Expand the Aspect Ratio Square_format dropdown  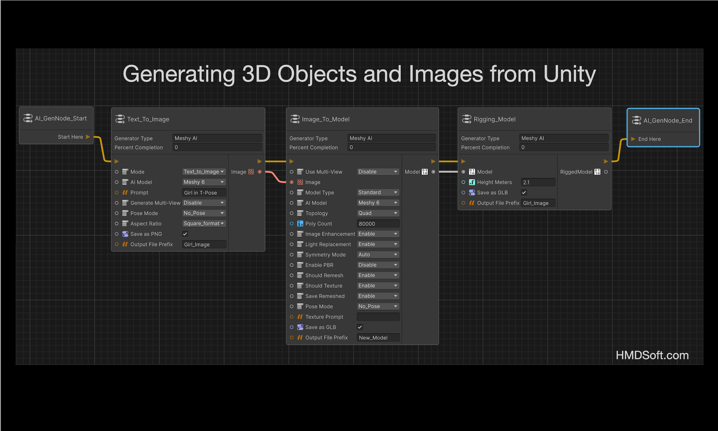coord(204,224)
